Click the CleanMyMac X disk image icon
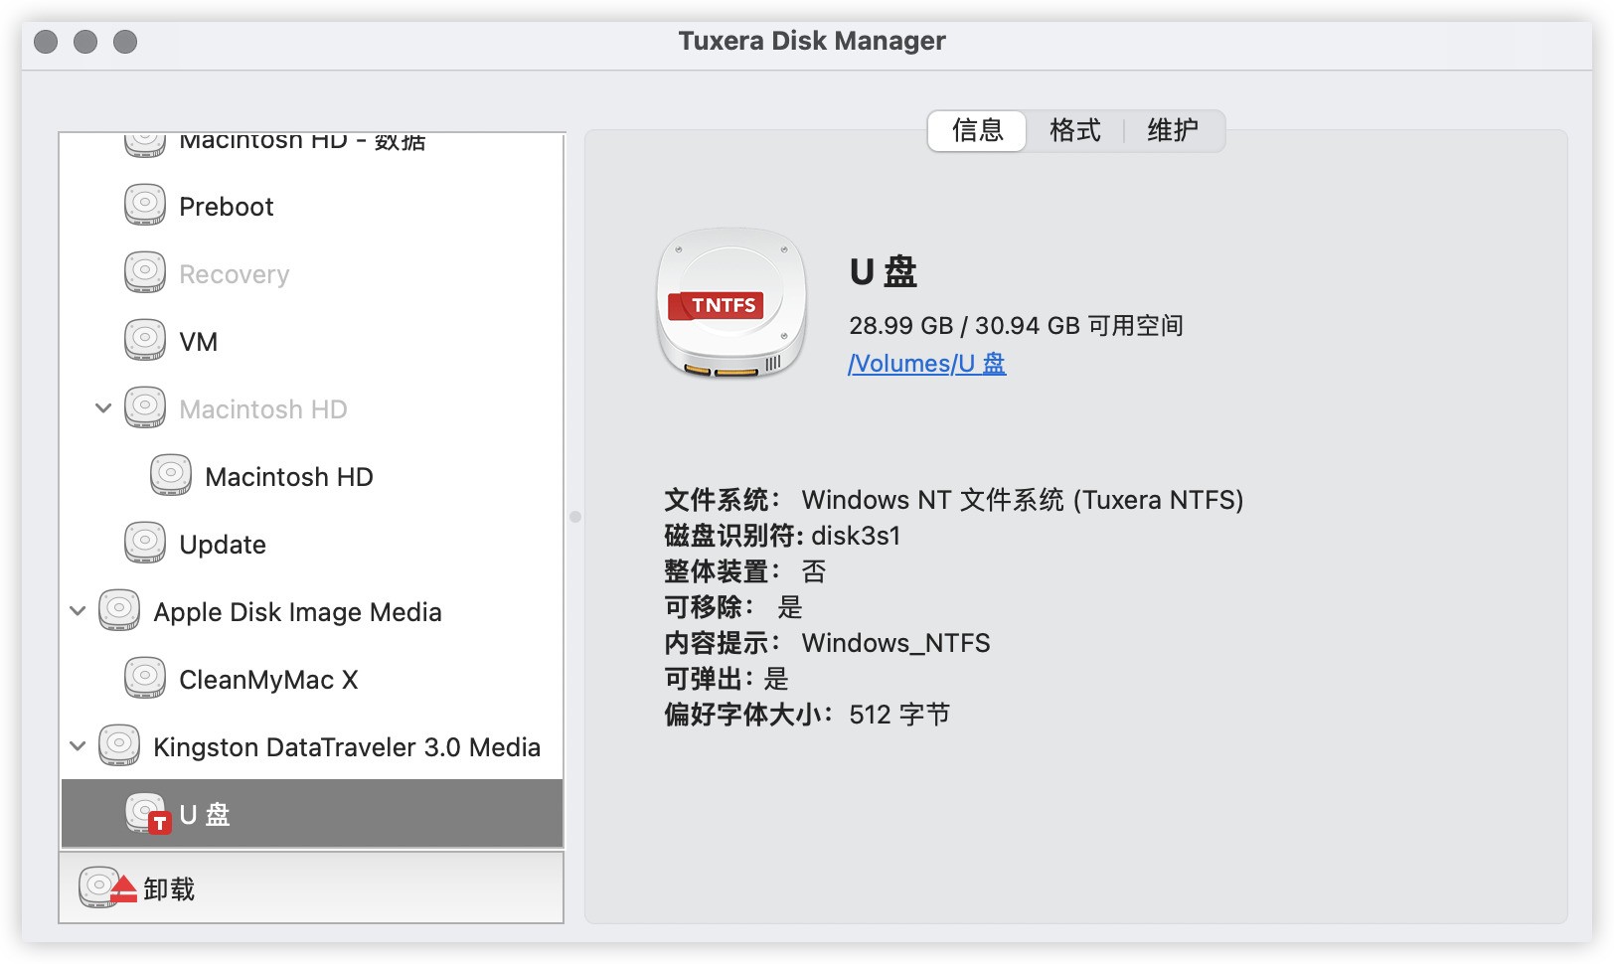 [145, 678]
